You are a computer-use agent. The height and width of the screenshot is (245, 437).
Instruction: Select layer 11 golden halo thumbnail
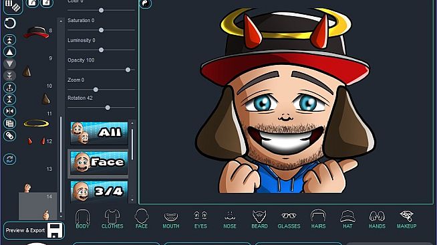click(x=36, y=123)
